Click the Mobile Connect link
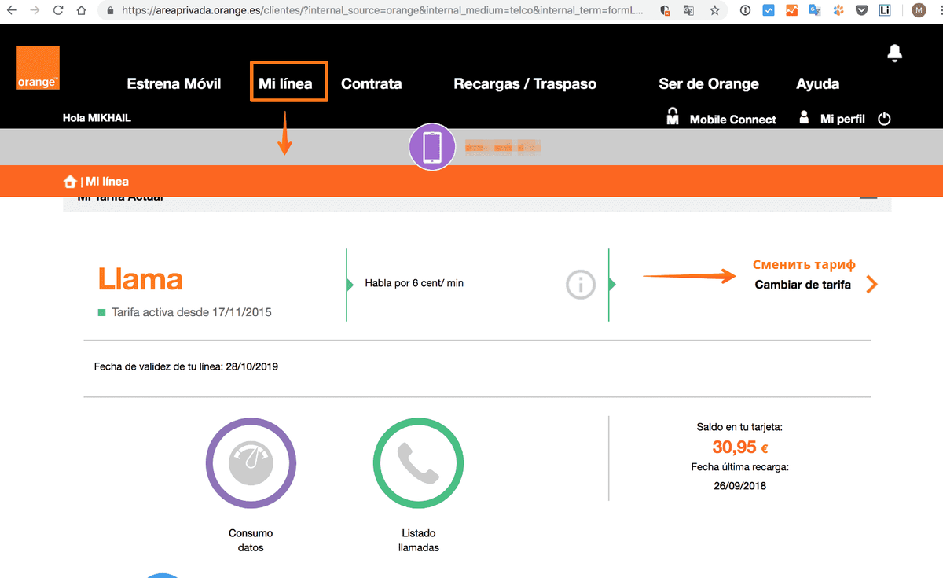Image resolution: width=943 pixels, height=578 pixels. pos(733,120)
